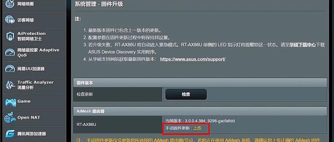Click the 上传 manual firmware link
Image resolution: width=334 pixels, height=142 pixels.
pos(197,128)
